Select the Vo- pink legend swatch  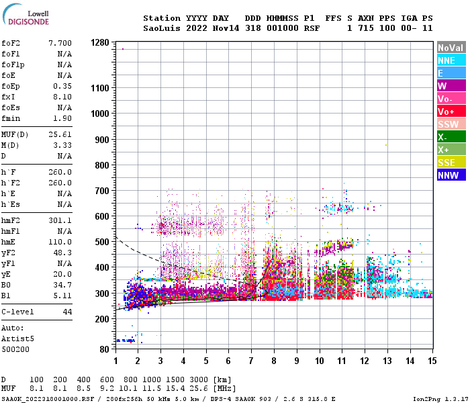click(x=451, y=99)
